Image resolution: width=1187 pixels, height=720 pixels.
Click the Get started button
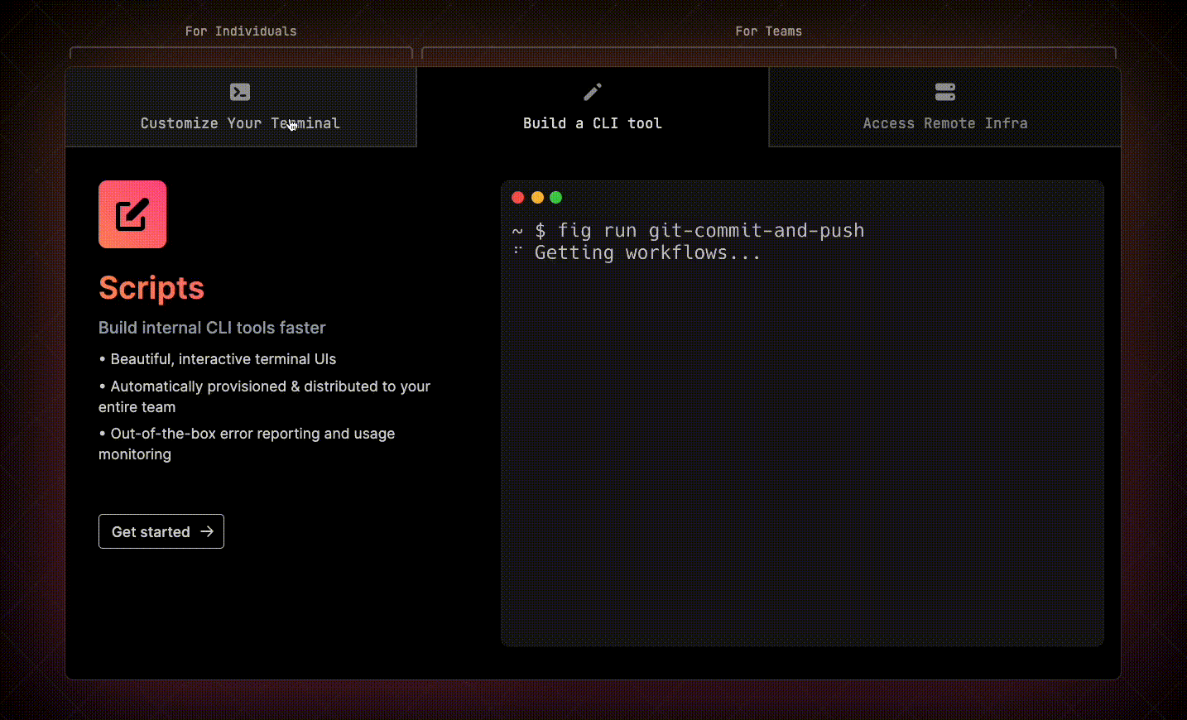(161, 531)
